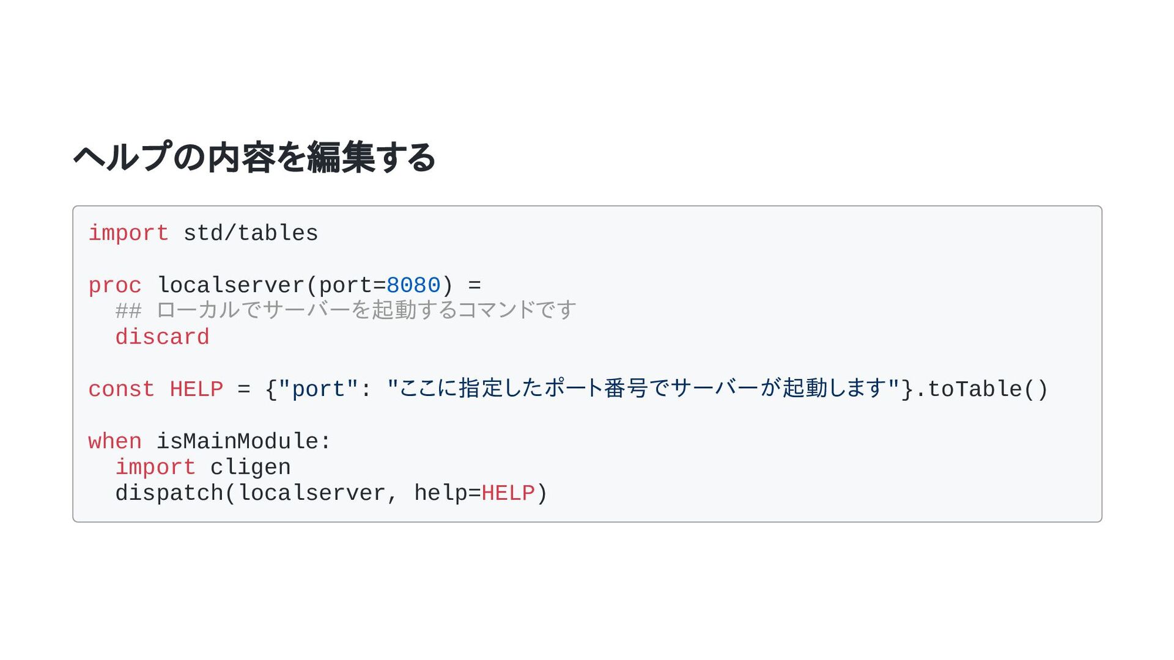Viewport: 1174px width, 660px height.
Task: Click the "port" string key
Action: click(318, 389)
